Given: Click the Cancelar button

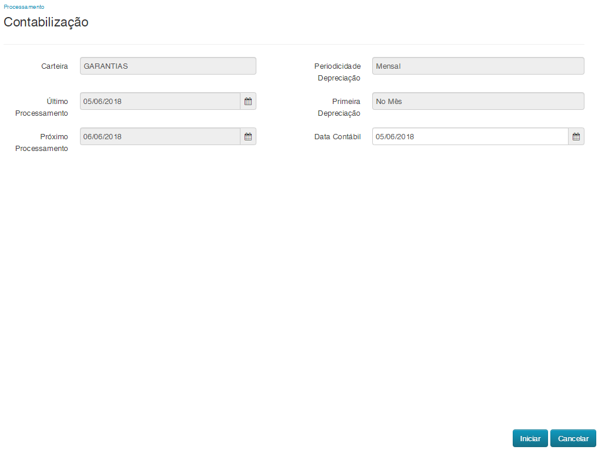Looking at the screenshot, I should [x=573, y=438].
